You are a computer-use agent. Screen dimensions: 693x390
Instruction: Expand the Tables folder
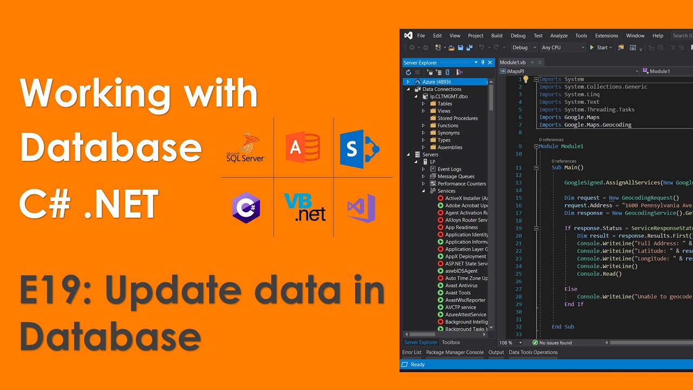424,103
